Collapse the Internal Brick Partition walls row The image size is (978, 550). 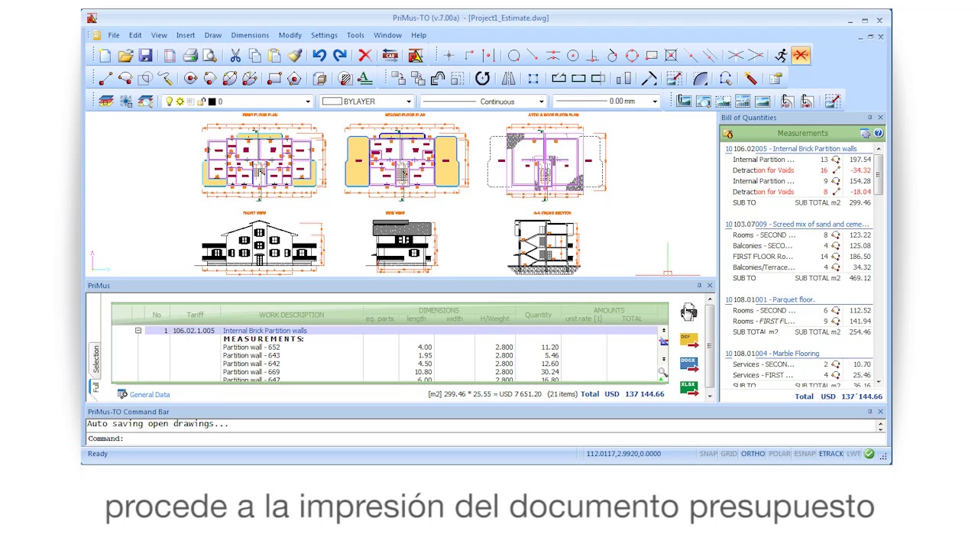click(138, 331)
